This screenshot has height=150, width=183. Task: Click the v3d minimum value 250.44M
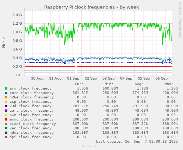click(110, 106)
